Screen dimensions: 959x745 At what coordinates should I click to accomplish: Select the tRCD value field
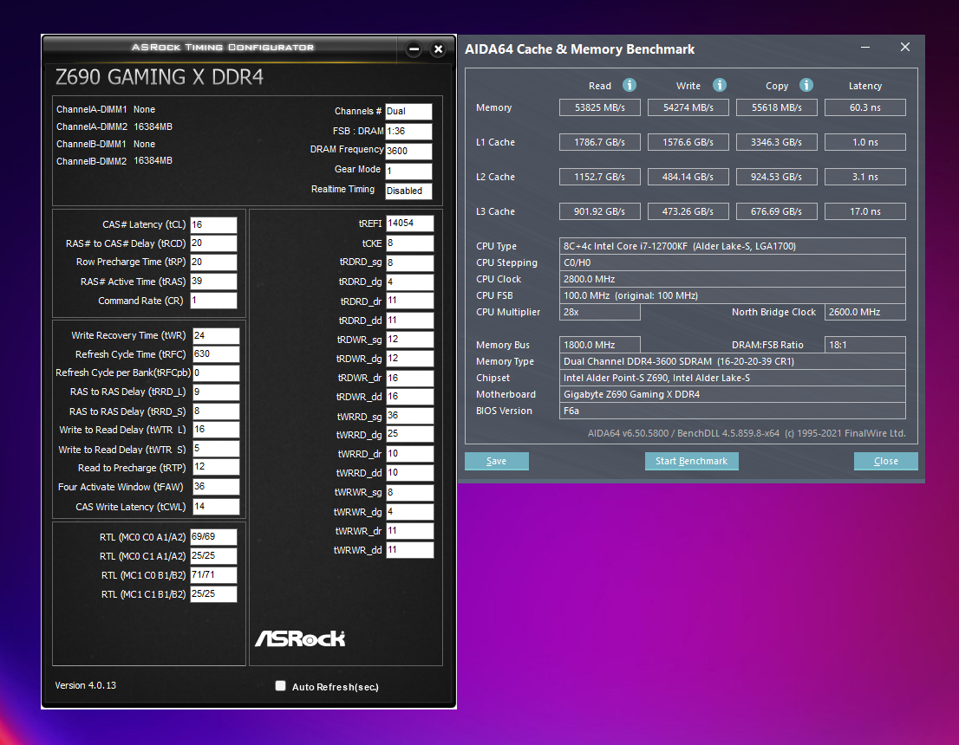(x=213, y=243)
